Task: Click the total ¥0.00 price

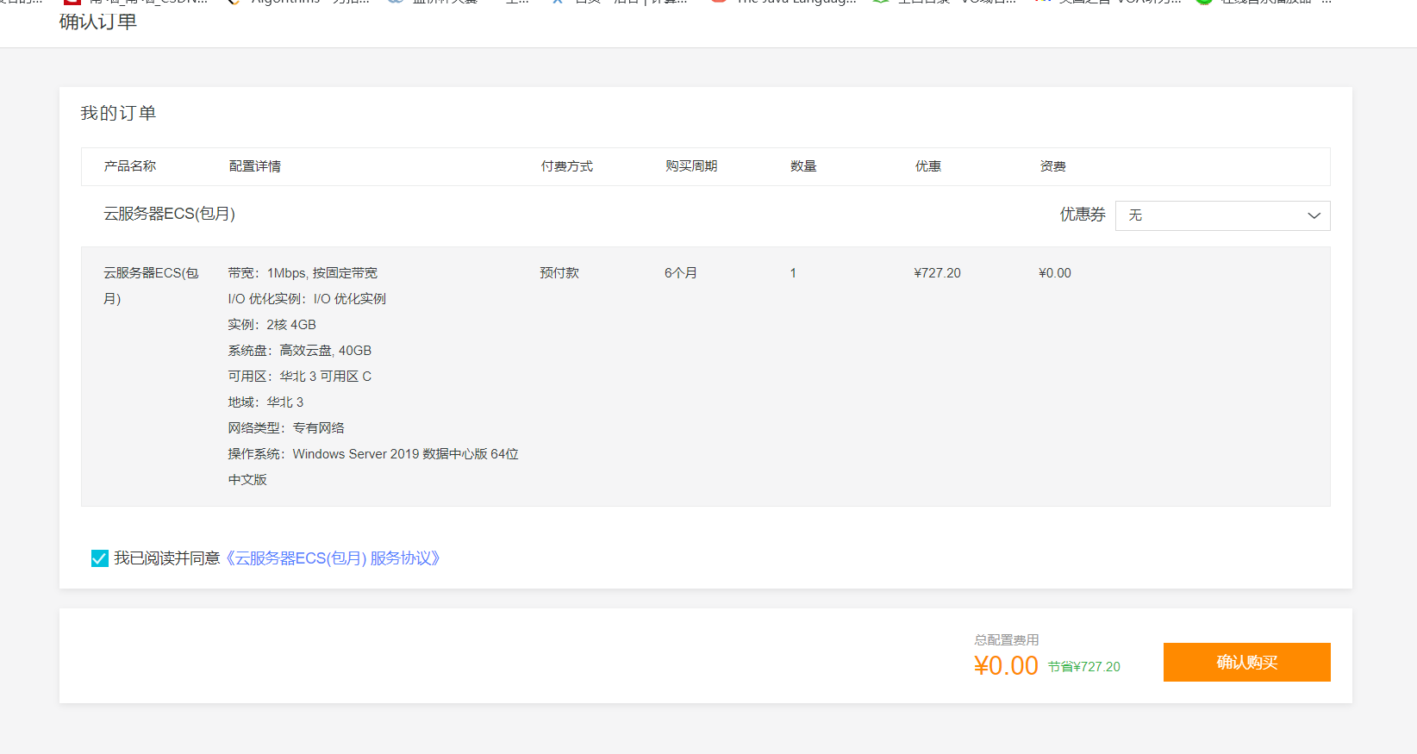Action: (x=1006, y=665)
